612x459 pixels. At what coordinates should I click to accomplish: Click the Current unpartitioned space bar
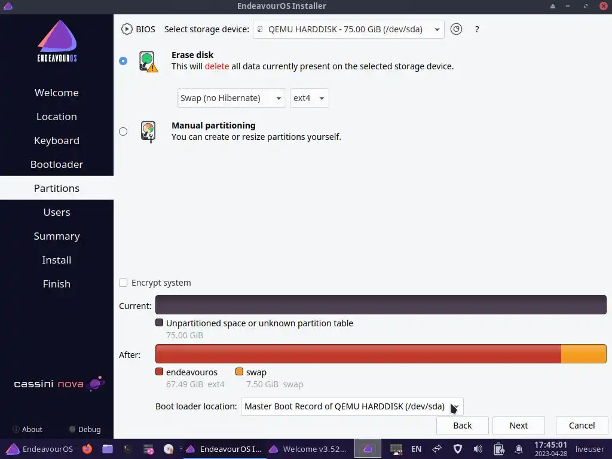pos(381,305)
